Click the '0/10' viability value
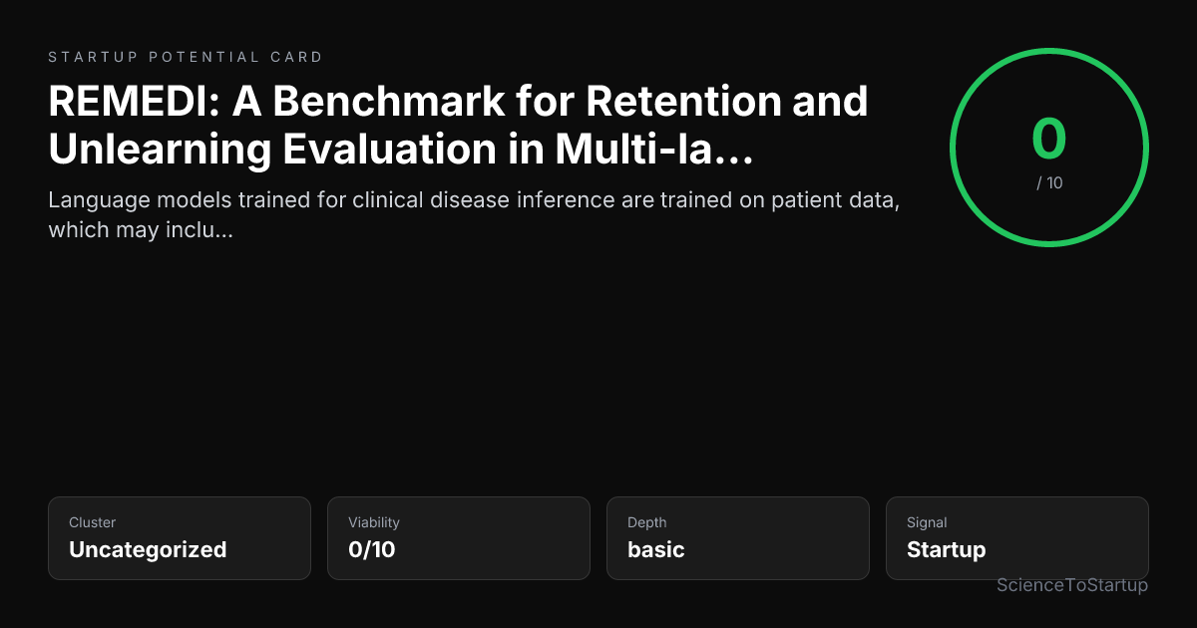Image resolution: width=1197 pixels, height=628 pixels. (x=372, y=549)
